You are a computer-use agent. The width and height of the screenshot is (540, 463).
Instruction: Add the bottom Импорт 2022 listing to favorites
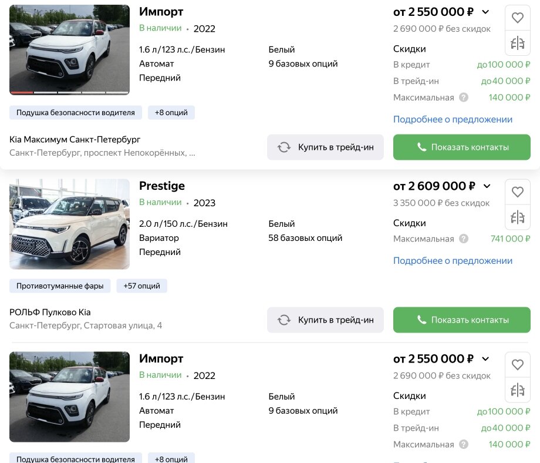(x=517, y=364)
